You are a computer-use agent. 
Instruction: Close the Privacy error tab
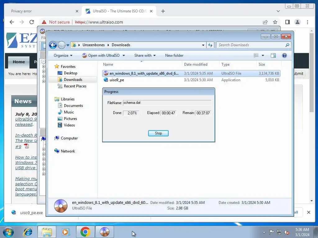click(x=77, y=11)
